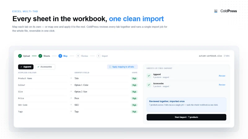Image resolution: width=248 pixels, height=139 pixels.
Task: Select the step 3 Map circle
Action: pos(60,56)
